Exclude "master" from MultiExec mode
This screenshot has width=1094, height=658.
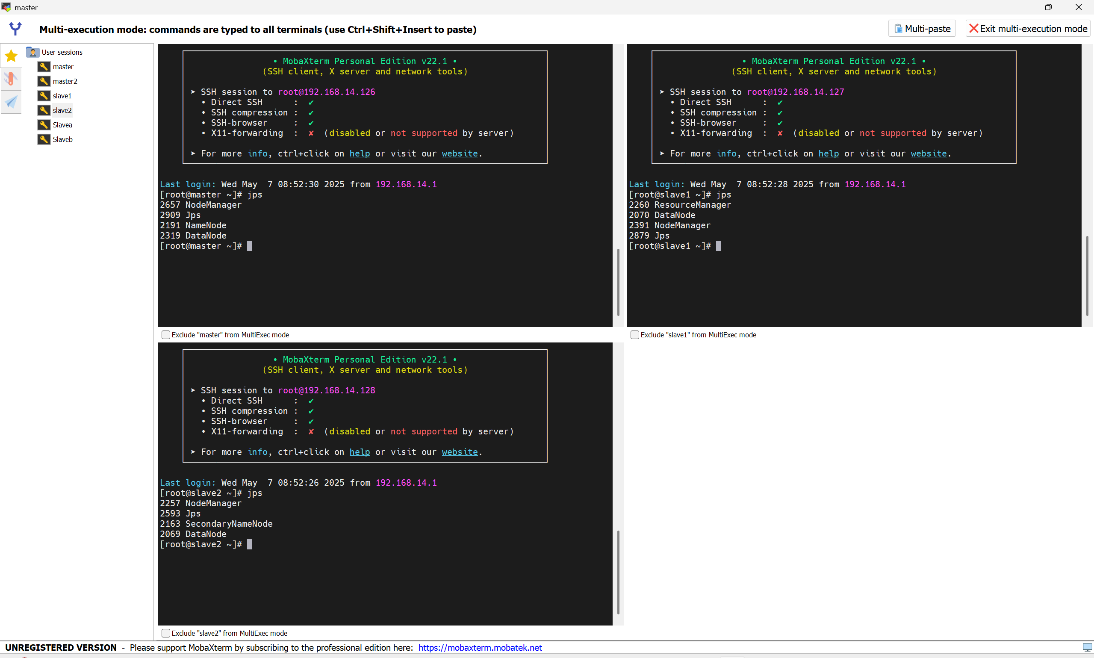click(166, 335)
